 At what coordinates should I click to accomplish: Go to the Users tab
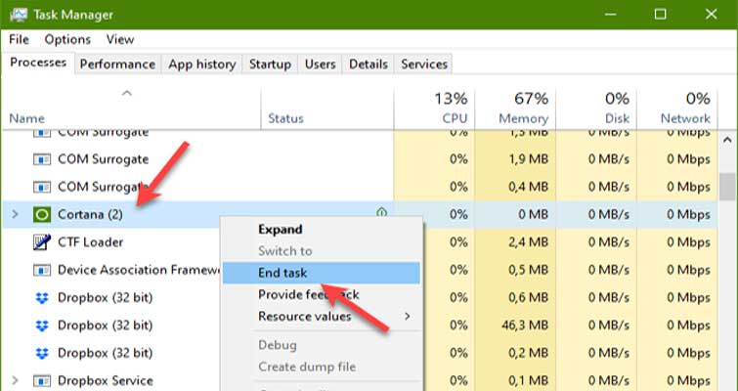(320, 65)
